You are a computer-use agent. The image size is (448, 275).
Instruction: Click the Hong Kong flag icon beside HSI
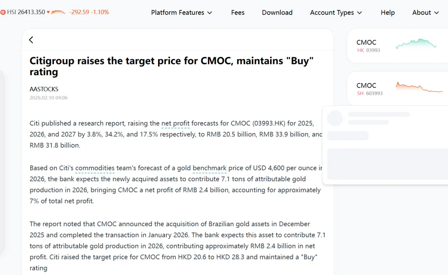pos(3,12)
